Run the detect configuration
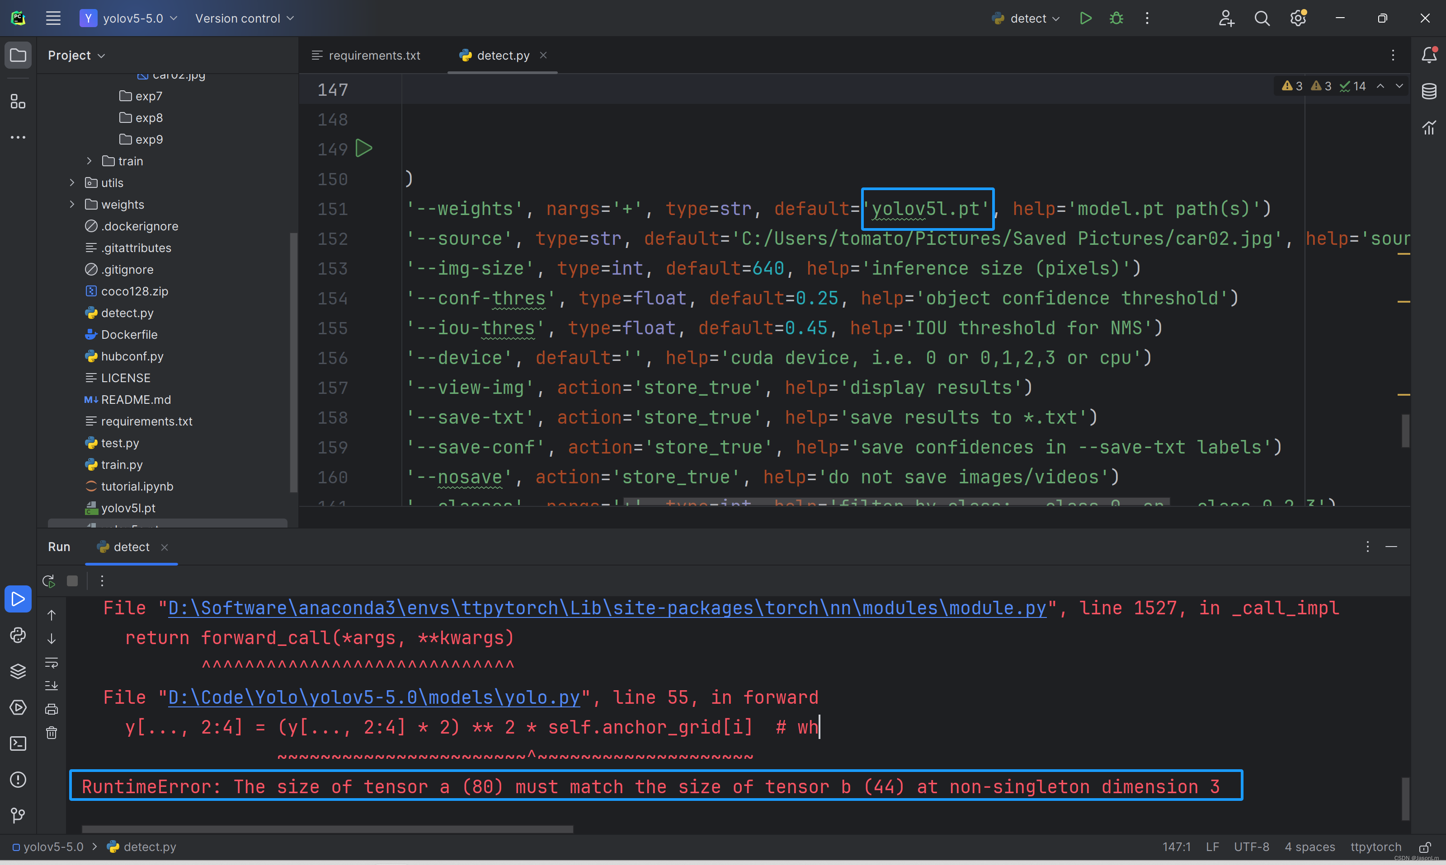 pyautogui.click(x=1086, y=18)
